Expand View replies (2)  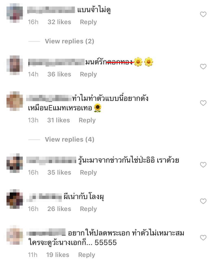[69, 41]
